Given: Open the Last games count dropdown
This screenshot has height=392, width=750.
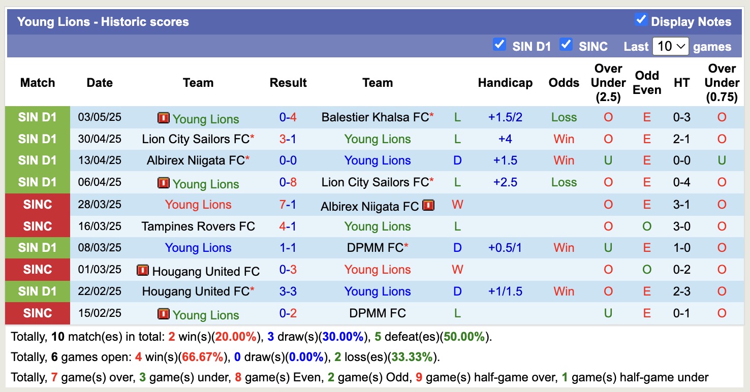Looking at the screenshot, I should coord(670,45).
